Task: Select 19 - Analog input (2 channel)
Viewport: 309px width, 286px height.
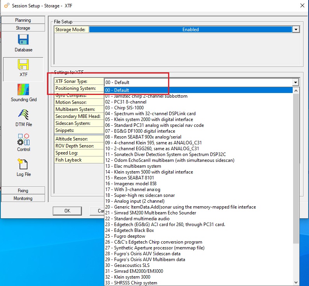Action: point(198,201)
